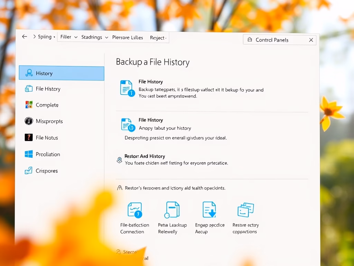The image size is (354, 266).
Task: Open Crispores in the sidebar
Action: click(47, 171)
